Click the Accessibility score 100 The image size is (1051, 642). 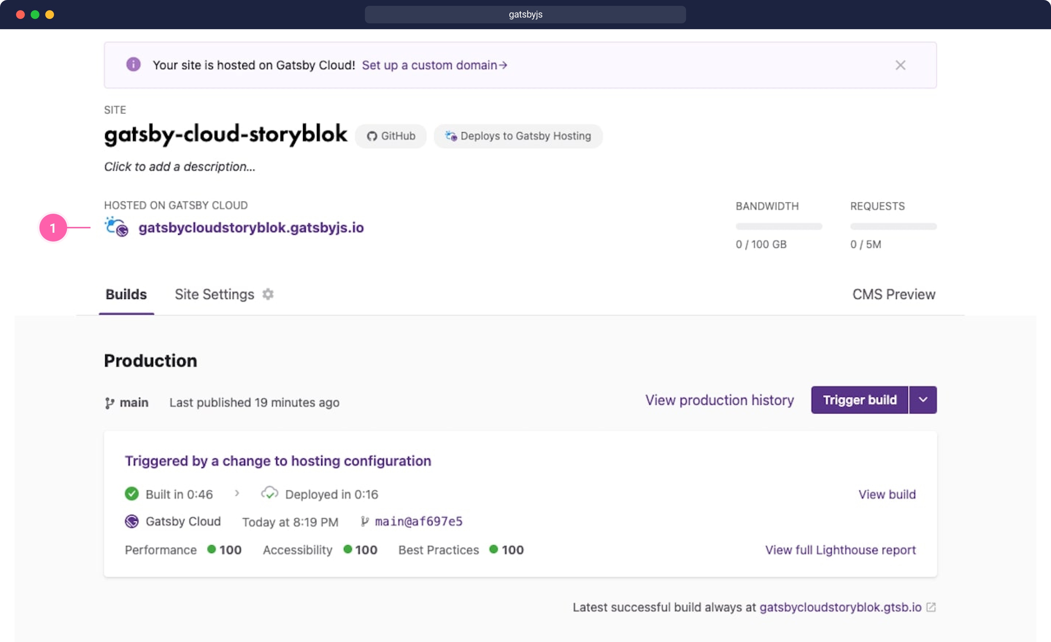366,550
